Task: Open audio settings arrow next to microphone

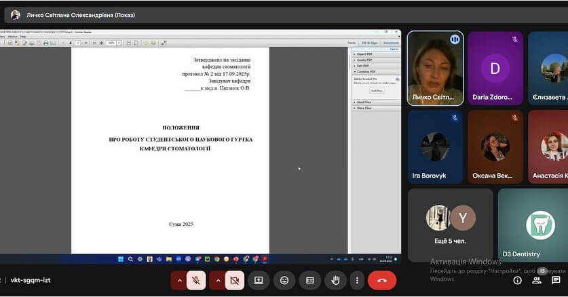Action: [x=179, y=280]
